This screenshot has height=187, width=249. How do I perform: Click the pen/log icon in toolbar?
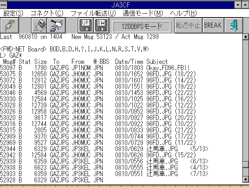(x=9, y=26)
